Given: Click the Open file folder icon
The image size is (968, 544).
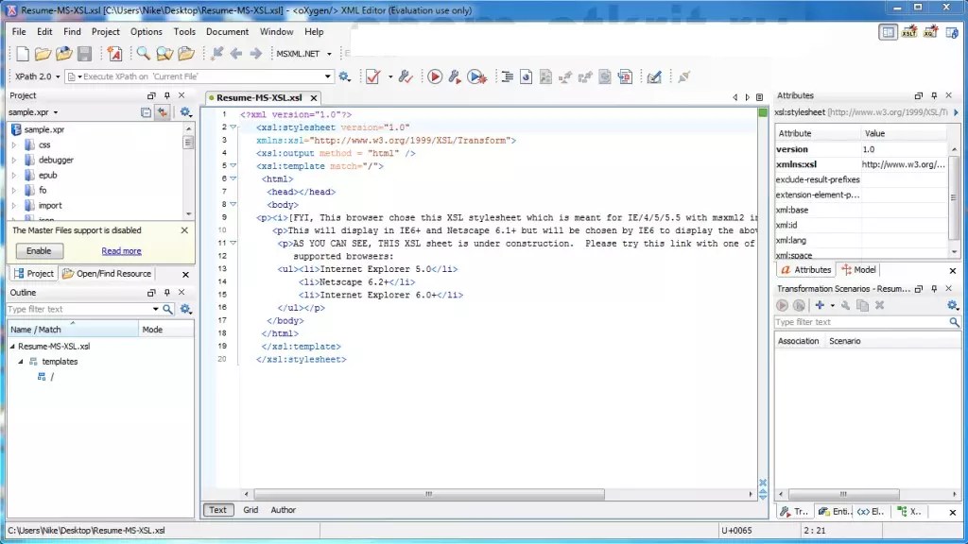Looking at the screenshot, I should click(x=43, y=54).
